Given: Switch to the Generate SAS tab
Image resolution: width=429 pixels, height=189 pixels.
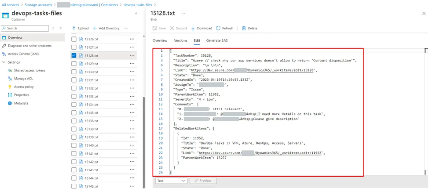Looking at the screenshot, I should (217, 40).
